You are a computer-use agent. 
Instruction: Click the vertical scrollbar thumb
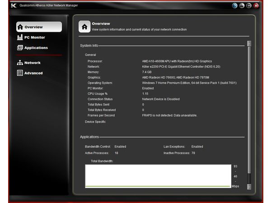pyautogui.click(x=249, y=110)
